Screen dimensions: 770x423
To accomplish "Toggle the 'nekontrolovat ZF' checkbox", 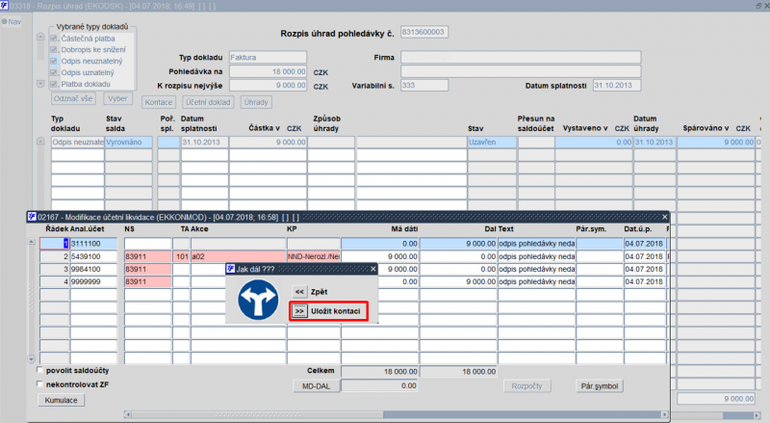I will click(x=39, y=383).
